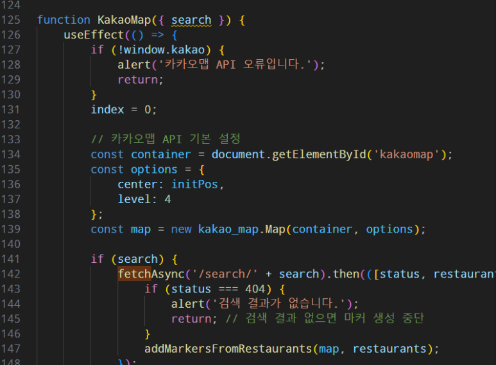Click the return statement on line 129
The width and height of the screenshot is (496, 365).
click(140, 80)
